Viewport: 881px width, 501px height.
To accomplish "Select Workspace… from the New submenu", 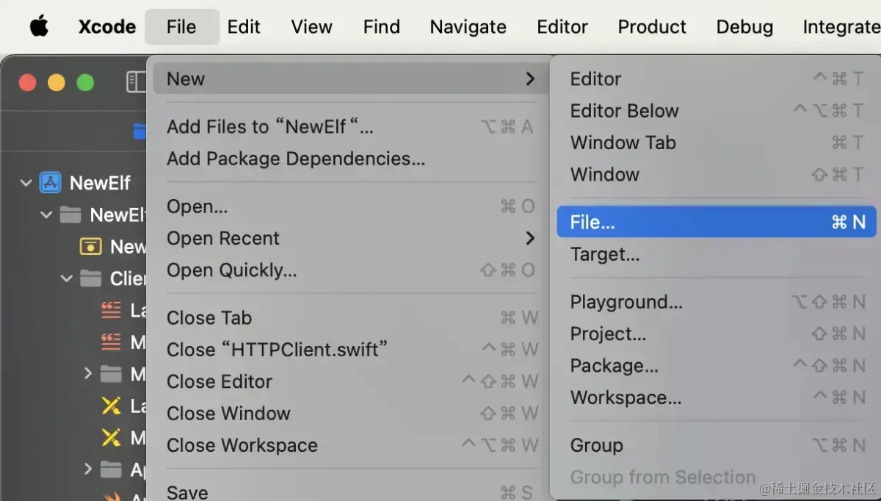I will (626, 397).
